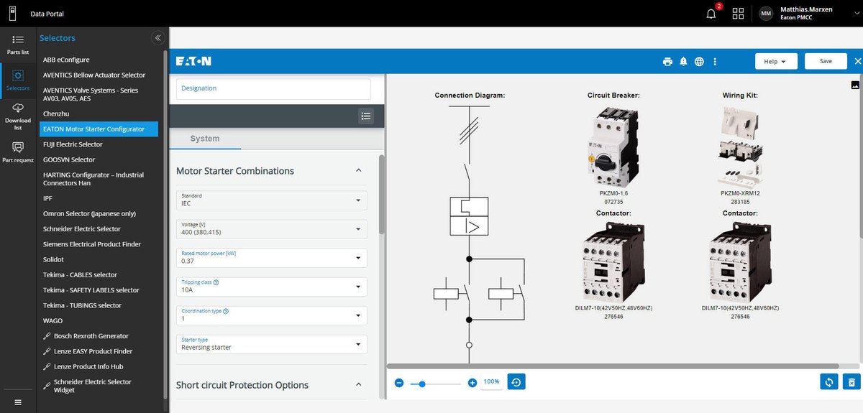Screen dimensions: 863x413
Task: Click the Coordination type help icon
Action: coord(226,311)
